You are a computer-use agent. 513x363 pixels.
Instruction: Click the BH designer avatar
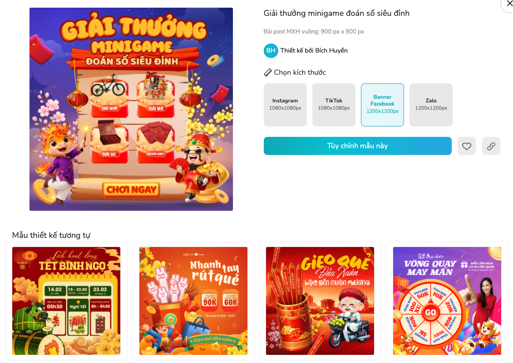pyautogui.click(x=271, y=51)
